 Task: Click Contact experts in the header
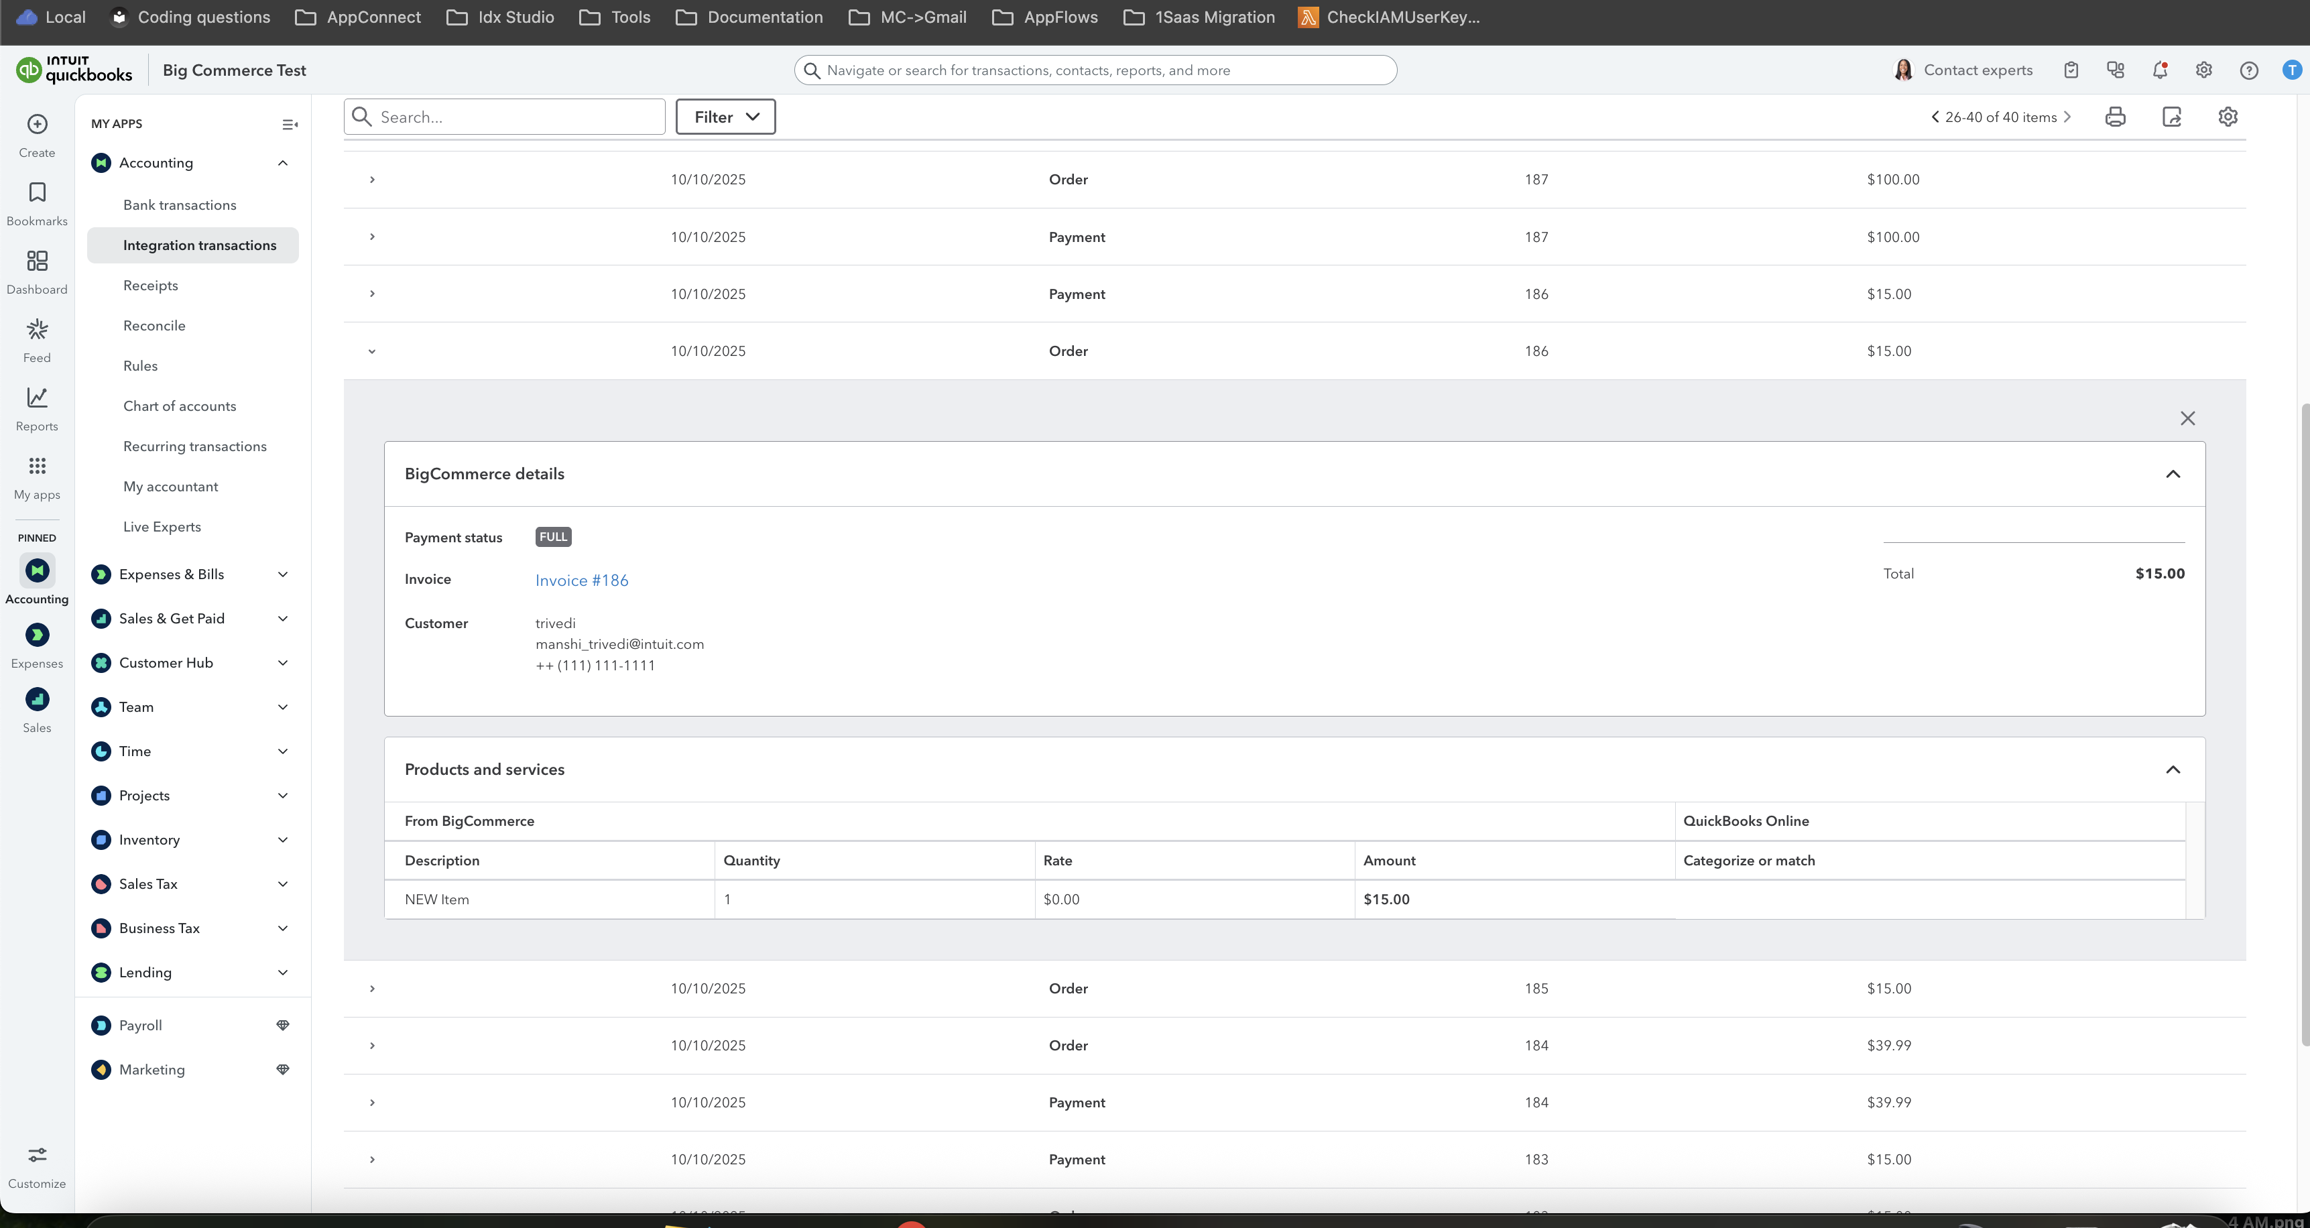pyautogui.click(x=1963, y=70)
